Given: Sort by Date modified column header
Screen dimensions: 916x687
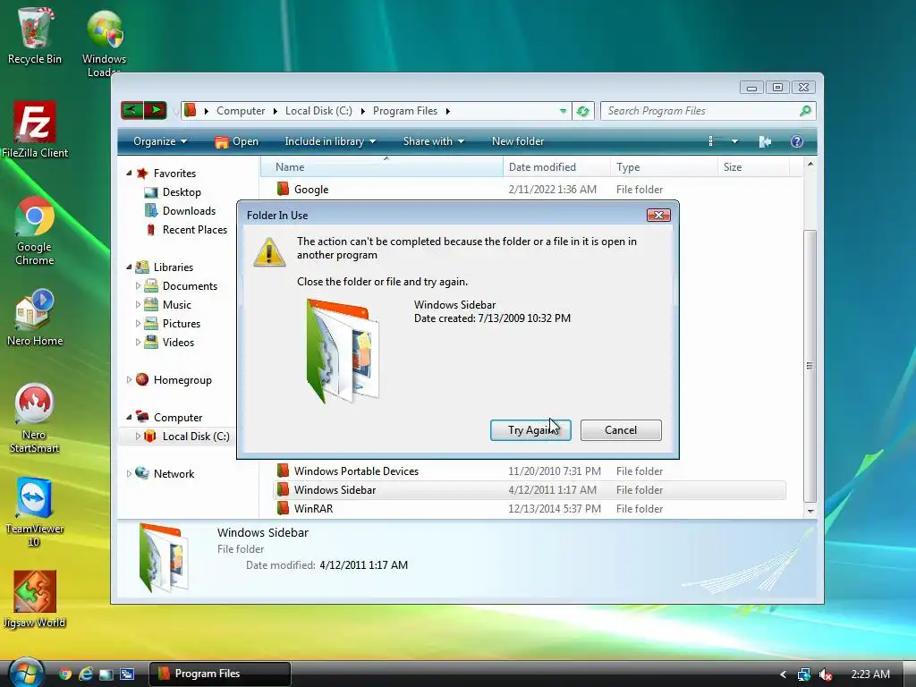Looking at the screenshot, I should pyautogui.click(x=556, y=167).
